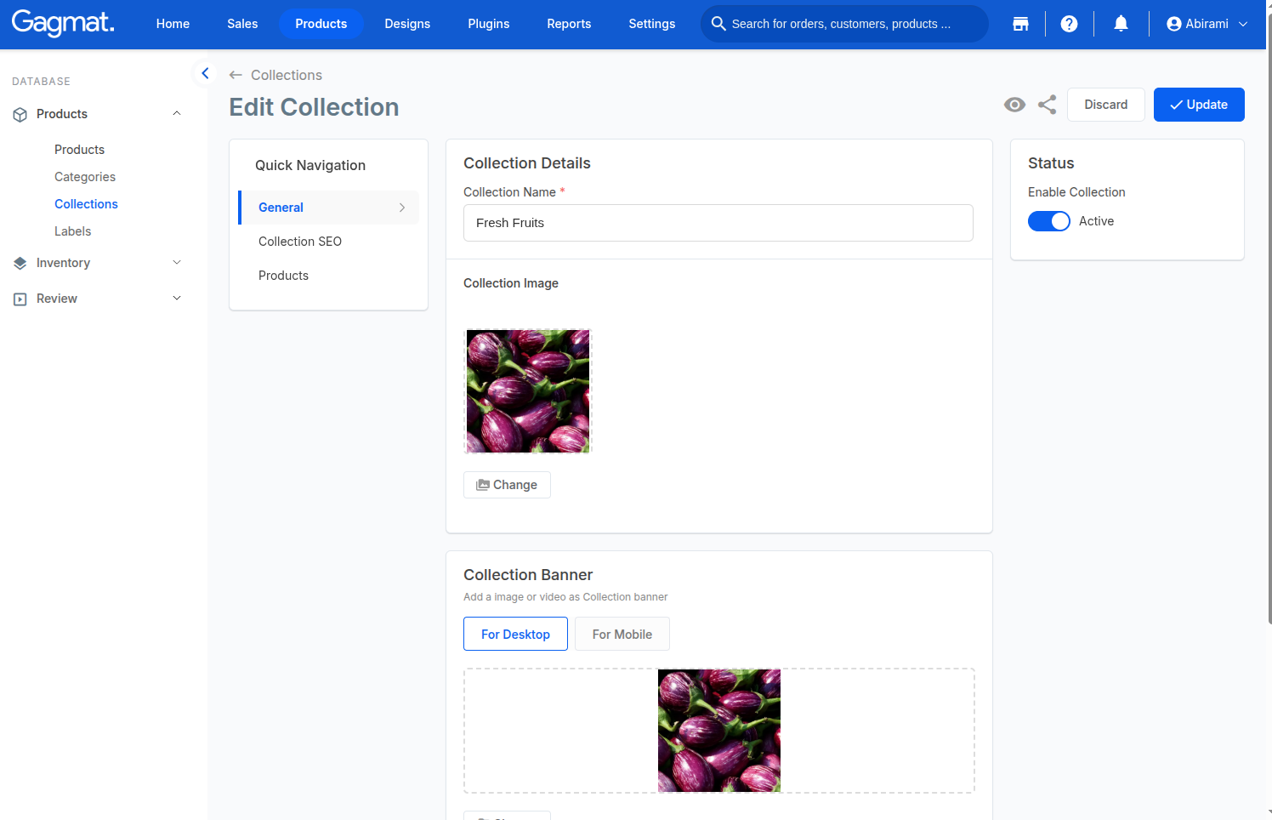The height and width of the screenshot is (820, 1272).
Task: Click the share icon
Action: (x=1048, y=105)
